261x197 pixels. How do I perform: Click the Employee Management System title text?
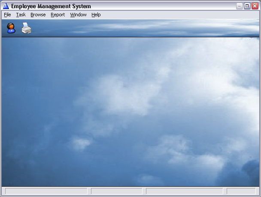pyautogui.click(x=51, y=6)
